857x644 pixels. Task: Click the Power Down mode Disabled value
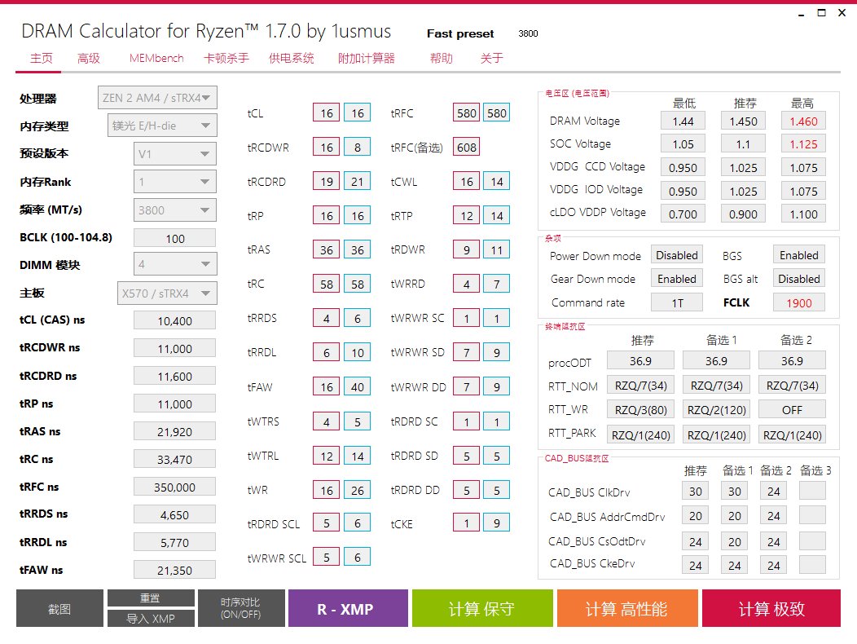[677, 255]
